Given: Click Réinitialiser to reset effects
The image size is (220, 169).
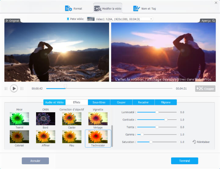Looking at the screenshot, I should [x=201, y=142].
